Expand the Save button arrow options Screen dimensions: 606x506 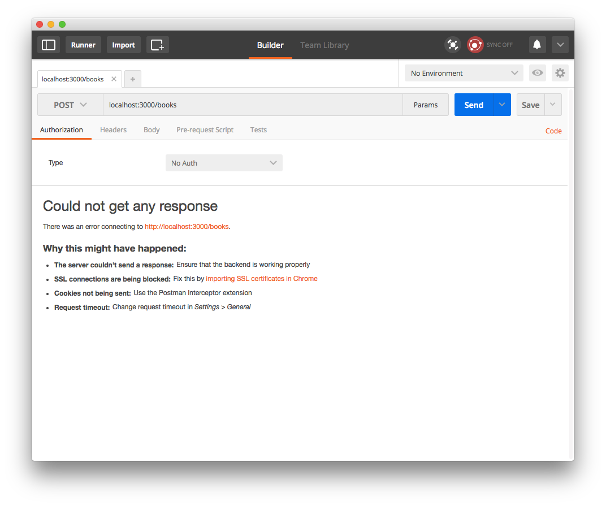(x=553, y=105)
